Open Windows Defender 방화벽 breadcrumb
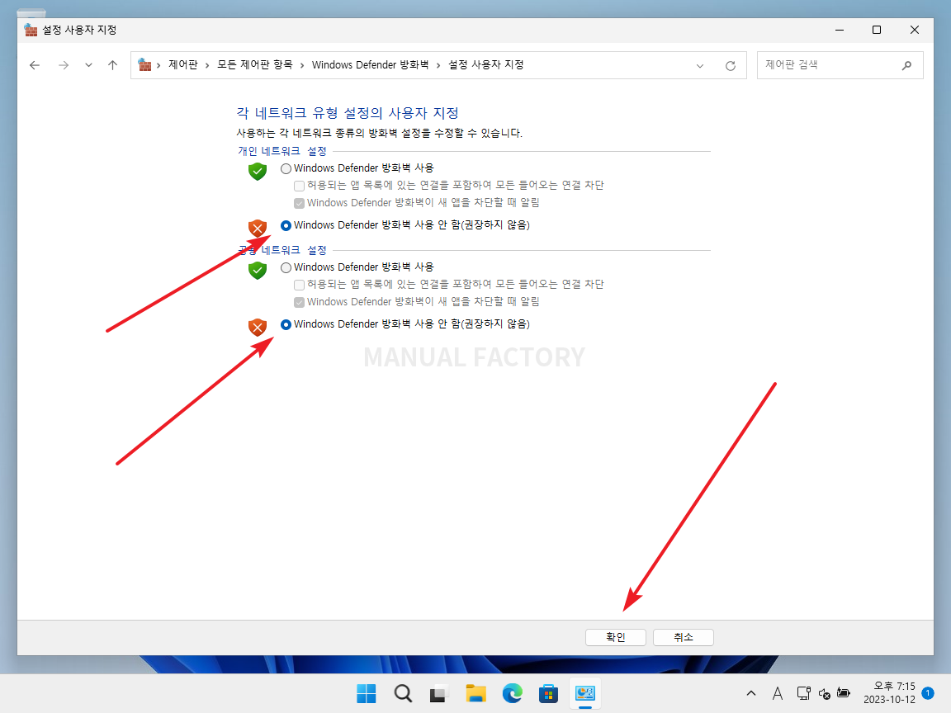This screenshot has height=713, width=951. pos(370,64)
